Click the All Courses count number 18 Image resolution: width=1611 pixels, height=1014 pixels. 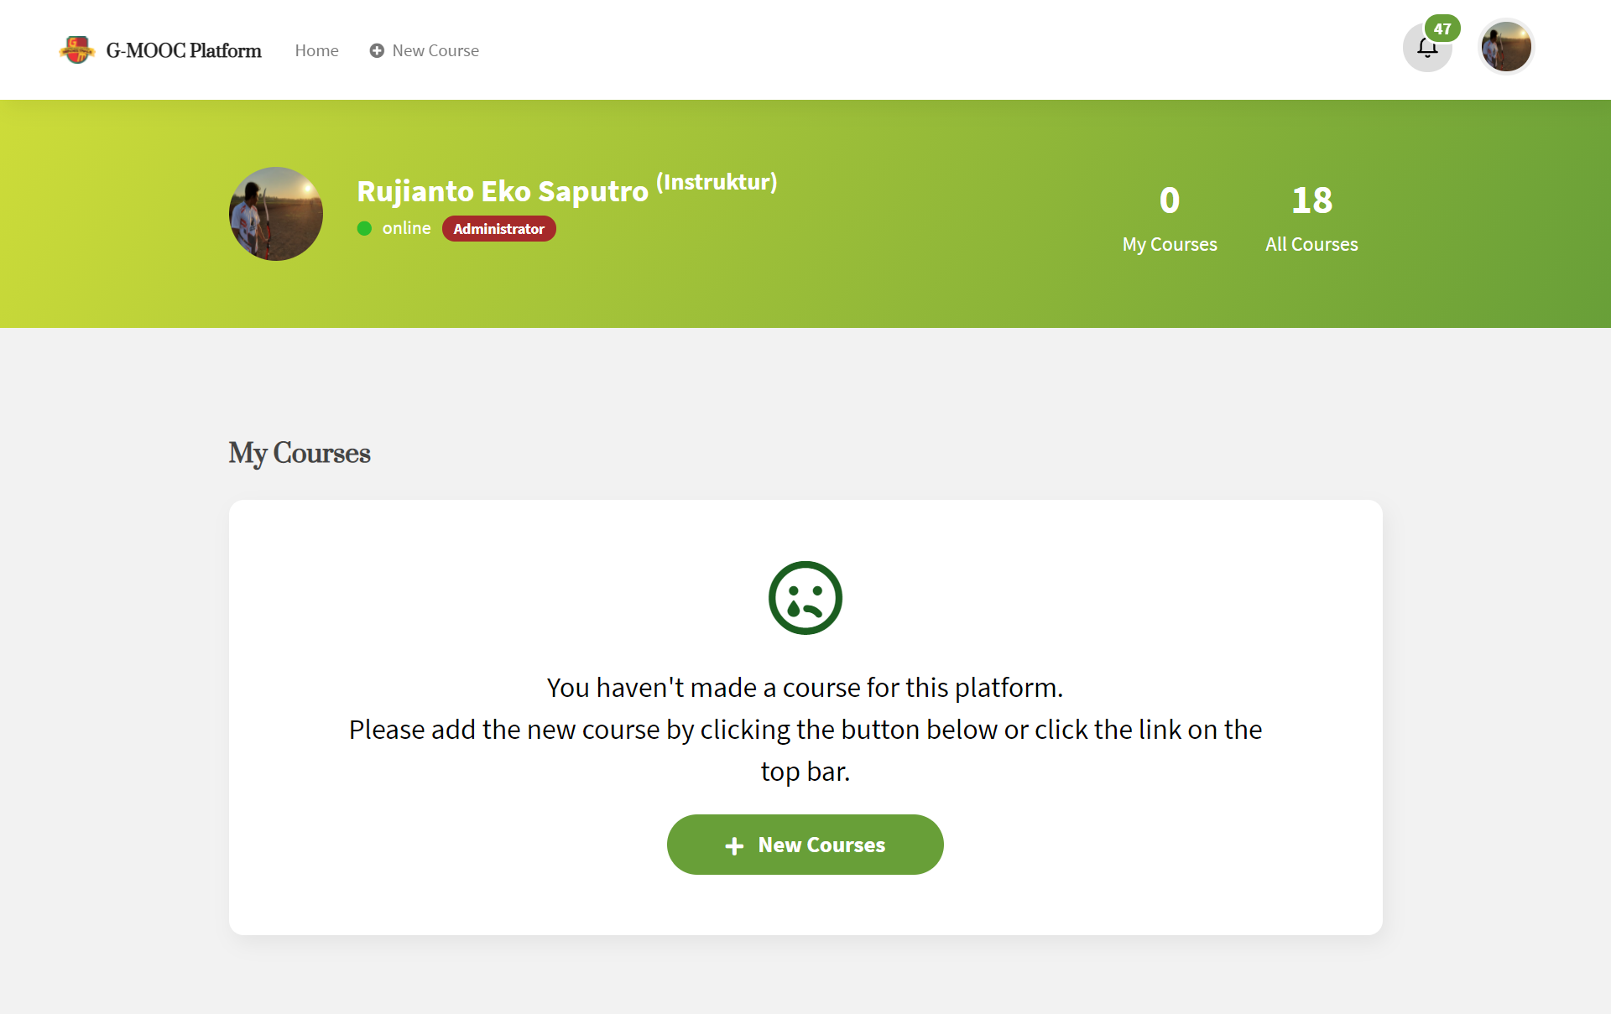pyautogui.click(x=1311, y=197)
